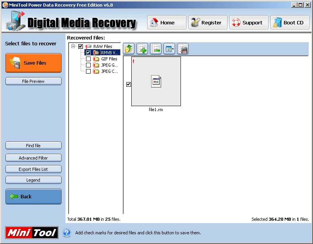Screen dimensions: 313x244
Task: Click the GIF Files folder icon
Action: (96, 59)
